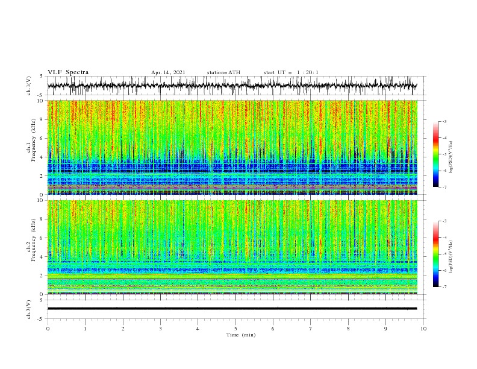Click inside the ch.1 spectrogram panel
This screenshot has width=477, height=369.
point(232,147)
